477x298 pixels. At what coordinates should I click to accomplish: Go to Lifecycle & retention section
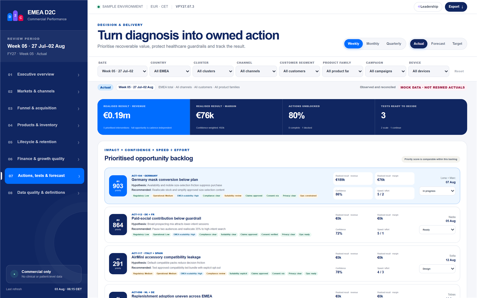(x=44, y=142)
